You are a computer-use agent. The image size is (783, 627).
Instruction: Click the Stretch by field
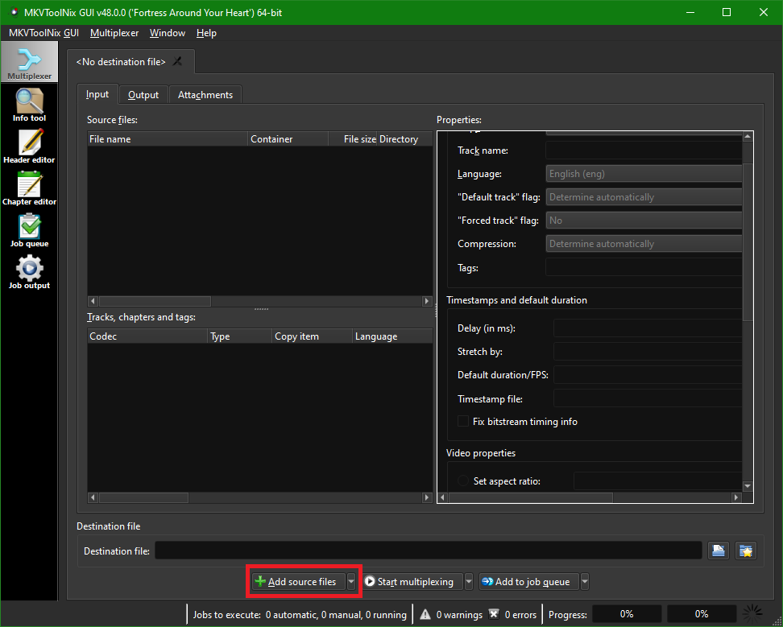click(648, 352)
